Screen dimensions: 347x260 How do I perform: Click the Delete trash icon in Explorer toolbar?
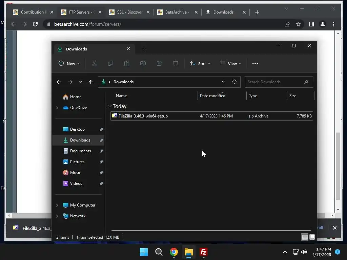176,64
